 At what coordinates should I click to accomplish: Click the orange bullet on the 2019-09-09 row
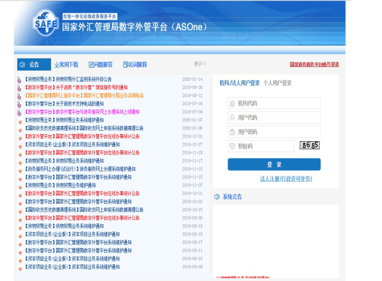coord(20,269)
